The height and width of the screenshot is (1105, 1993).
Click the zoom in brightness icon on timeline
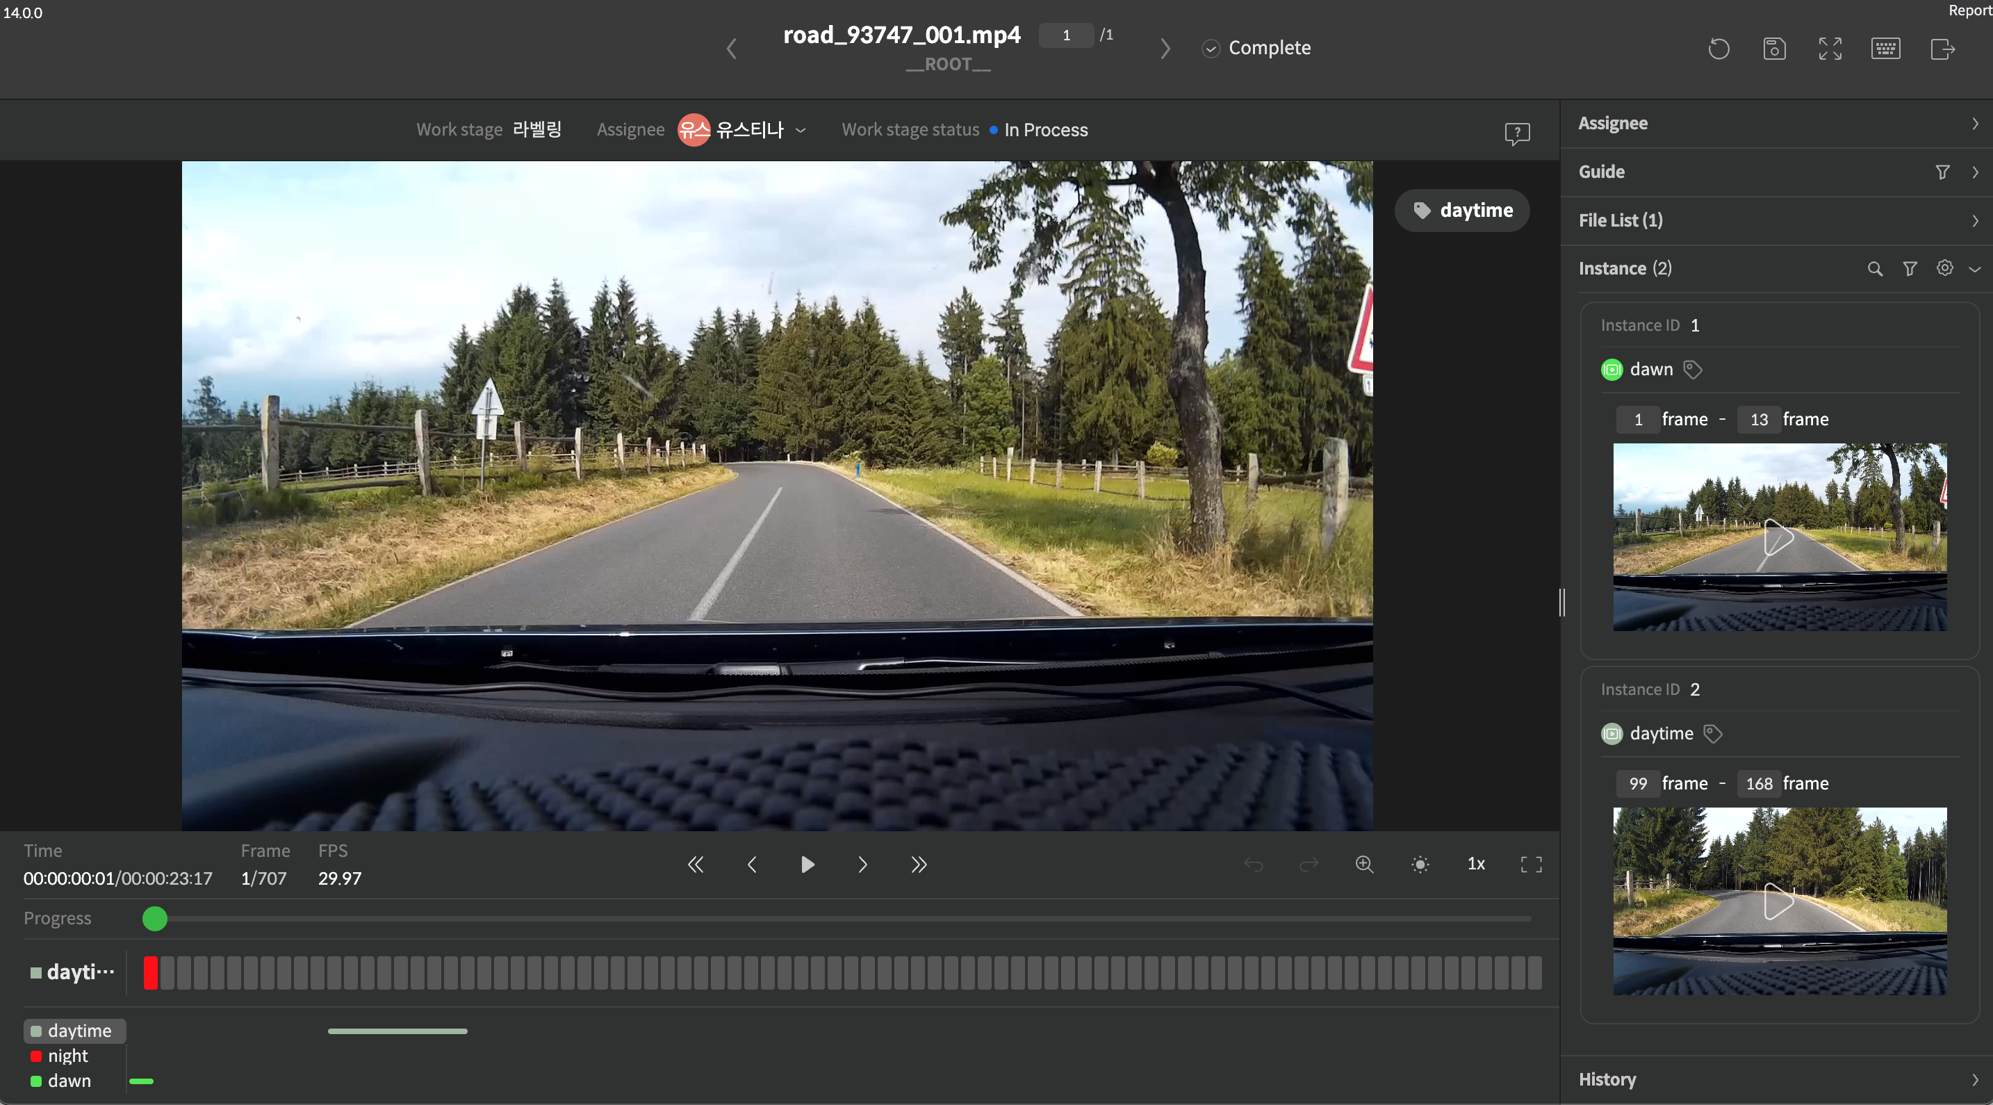[1420, 862]
